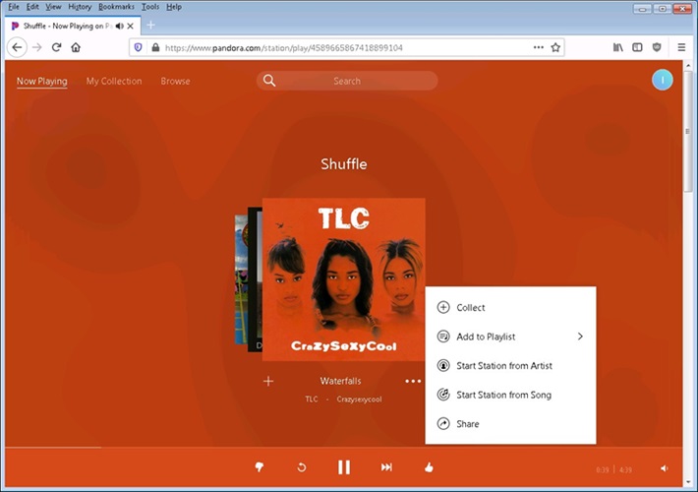Click the site lock icon
Viewport: 698px width, 492px height.
[155, 47]
